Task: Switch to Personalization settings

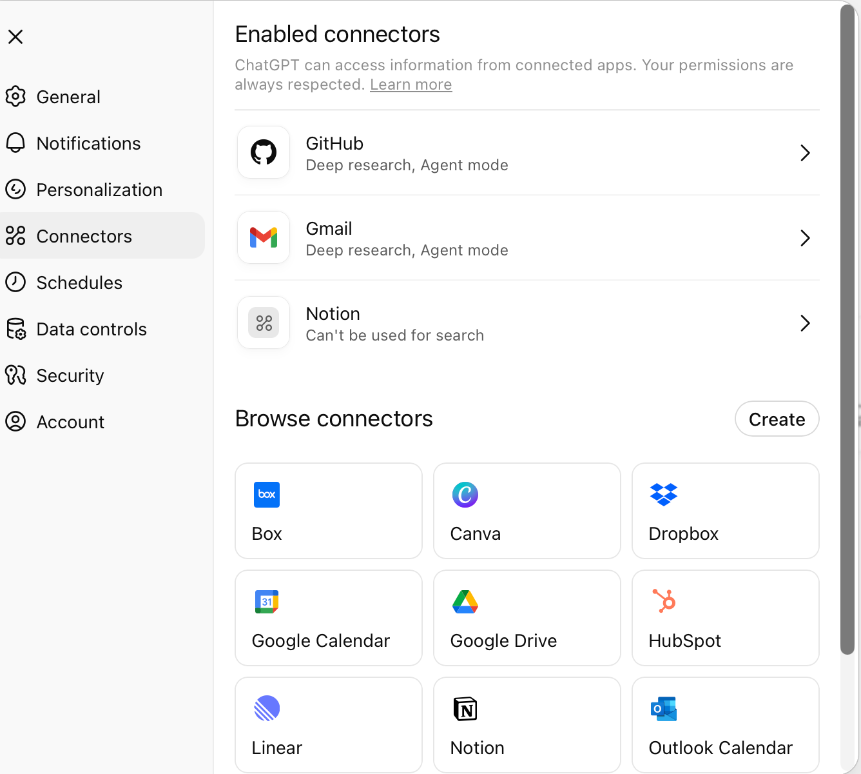Action: click(x=102, y=190)
